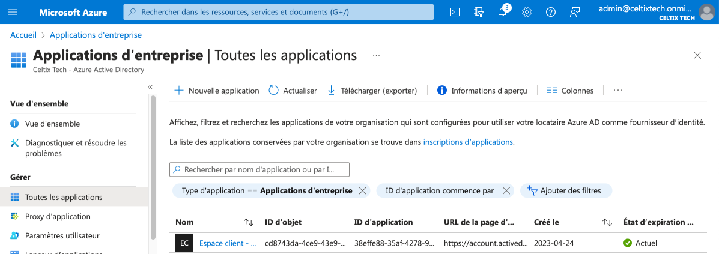Click the object ID cell cd8743da-4ce9-43e9
This screenshot has width=719, height=254.
point(305,243)
